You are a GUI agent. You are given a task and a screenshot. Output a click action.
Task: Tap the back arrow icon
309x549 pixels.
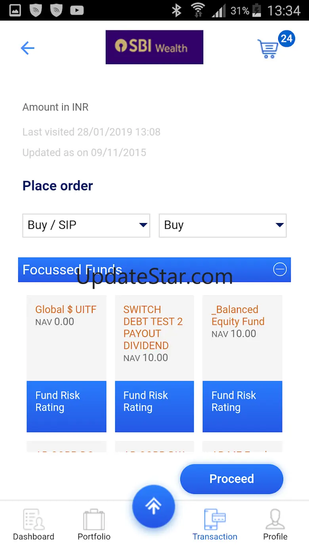[28, 48]
